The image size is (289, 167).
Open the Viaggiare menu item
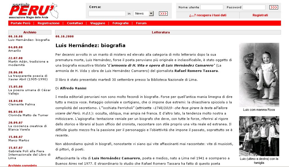pos(98,23)
